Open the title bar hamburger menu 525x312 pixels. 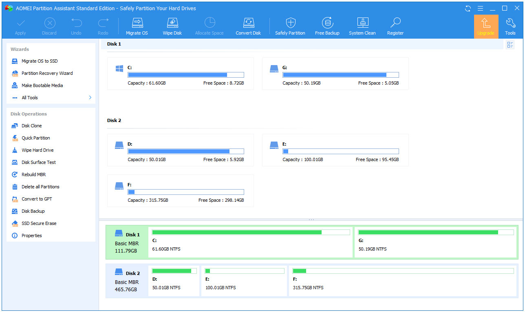(x=481, y=8)
